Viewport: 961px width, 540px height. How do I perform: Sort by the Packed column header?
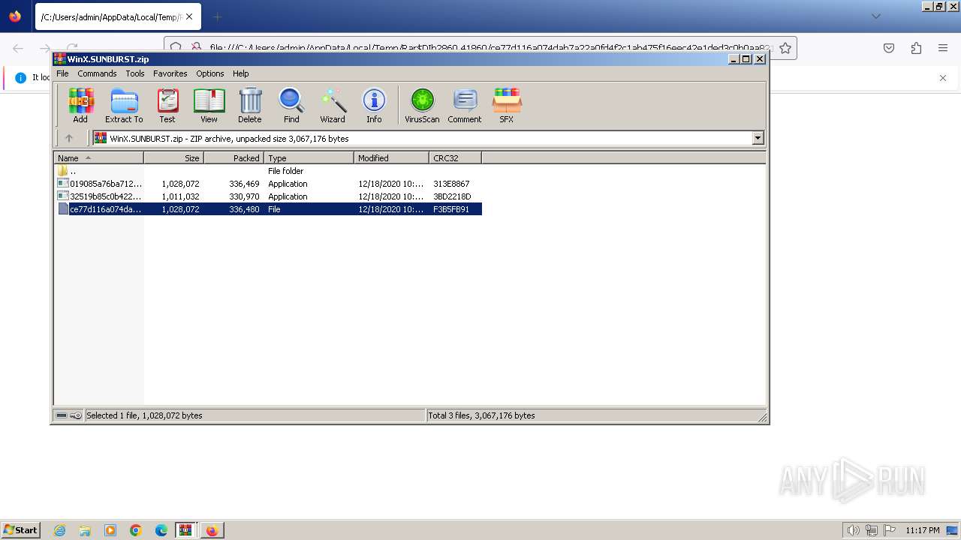click(x=233, y=158)
